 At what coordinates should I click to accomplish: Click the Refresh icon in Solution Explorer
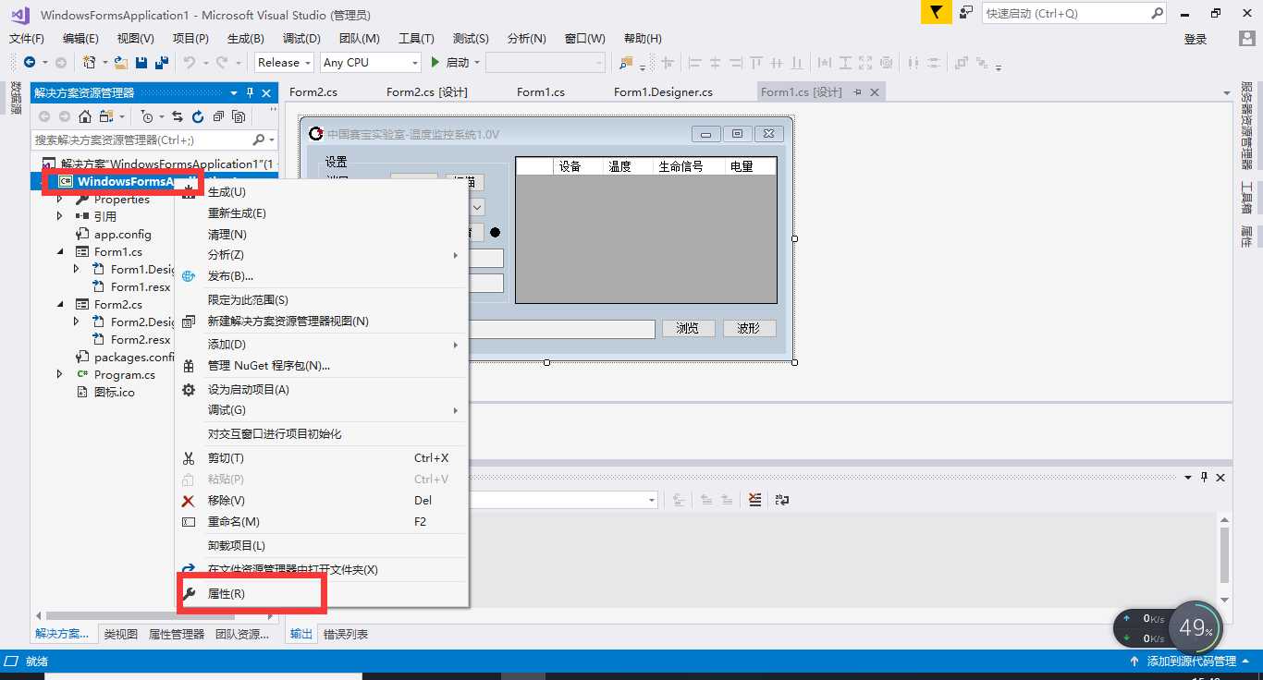click(x=198, y=116)
